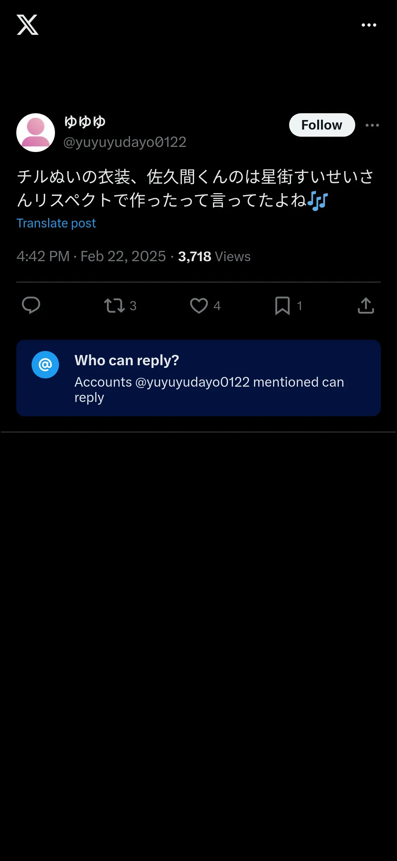Tap the share upload icon

click(x=366, y=305)
